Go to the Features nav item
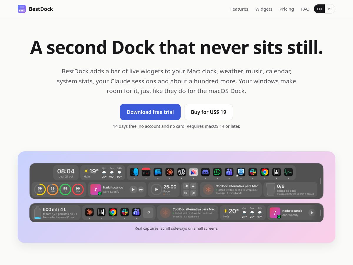This screenshot has height=265, width=353. (239, 9)
